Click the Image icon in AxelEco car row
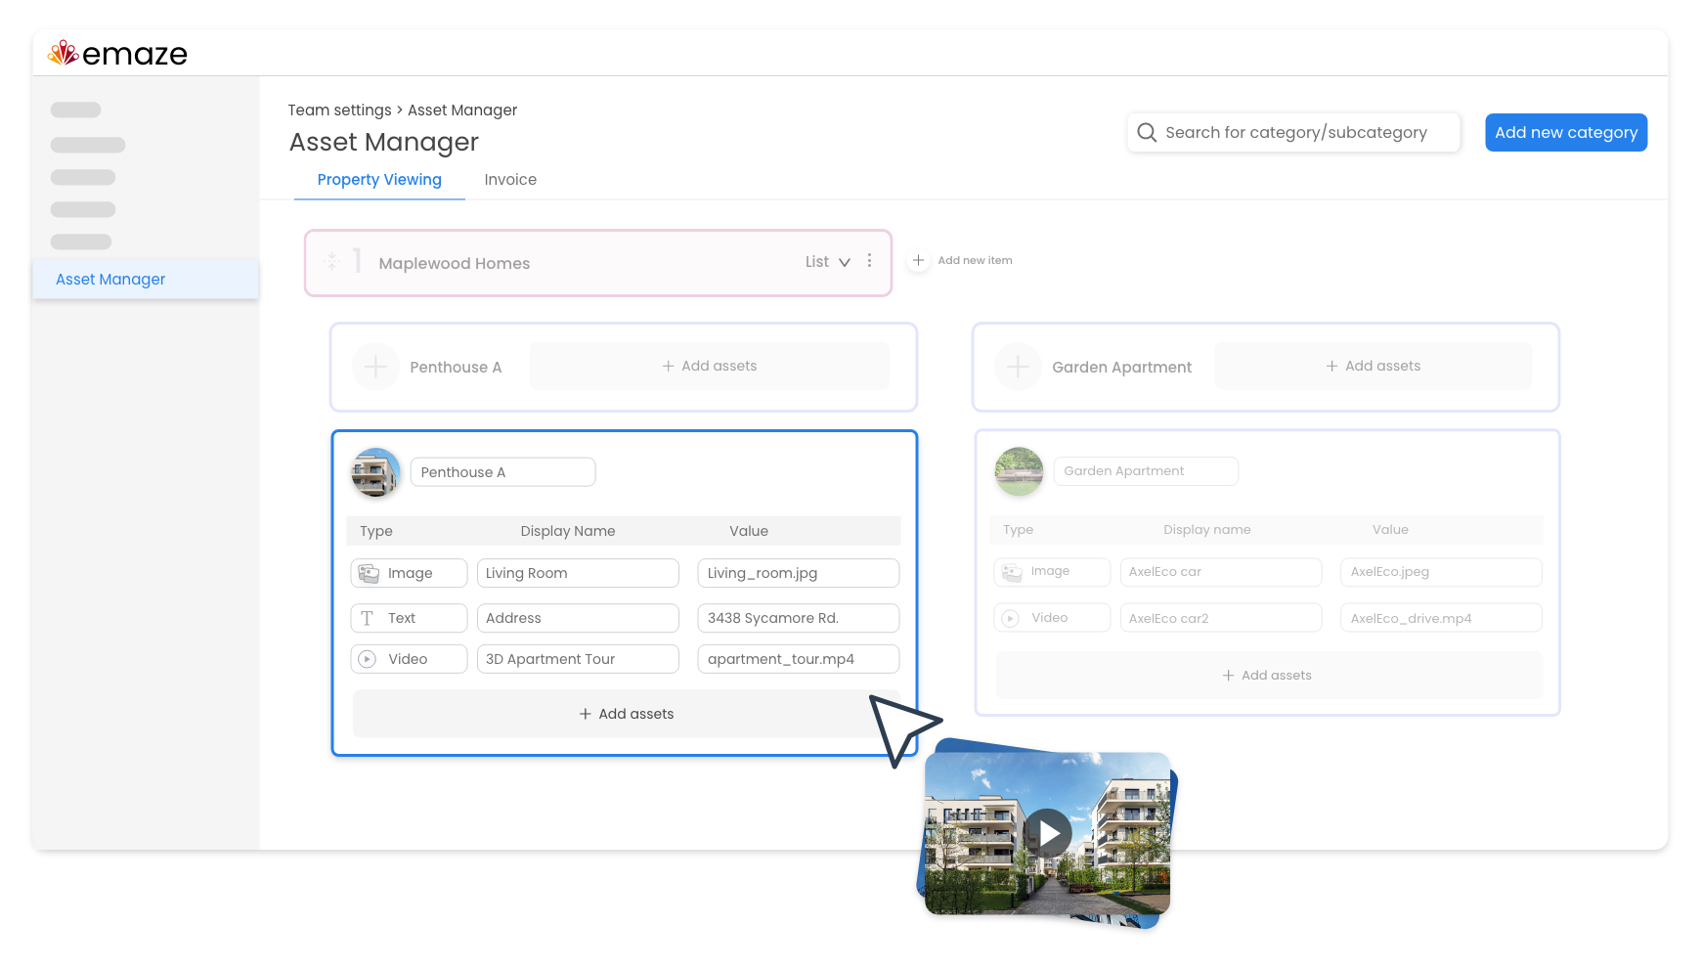Screen dimensions: 1701x969 pyautogui.click(x=1012, y=572)
